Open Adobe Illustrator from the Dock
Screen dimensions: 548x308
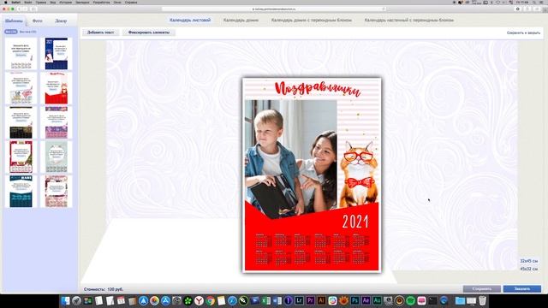pos(322,300)
